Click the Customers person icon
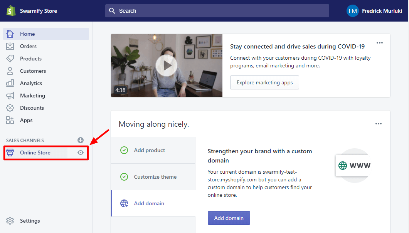Viewport: 409px width, 233px height. 10,71
